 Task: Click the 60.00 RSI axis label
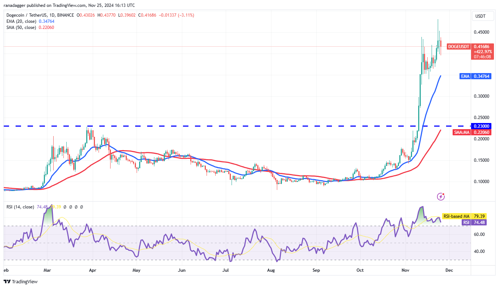click(x=479, y=234)
